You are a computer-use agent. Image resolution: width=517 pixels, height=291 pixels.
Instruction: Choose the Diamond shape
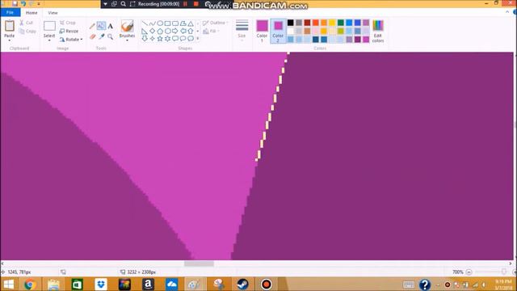tap(153, 31)
